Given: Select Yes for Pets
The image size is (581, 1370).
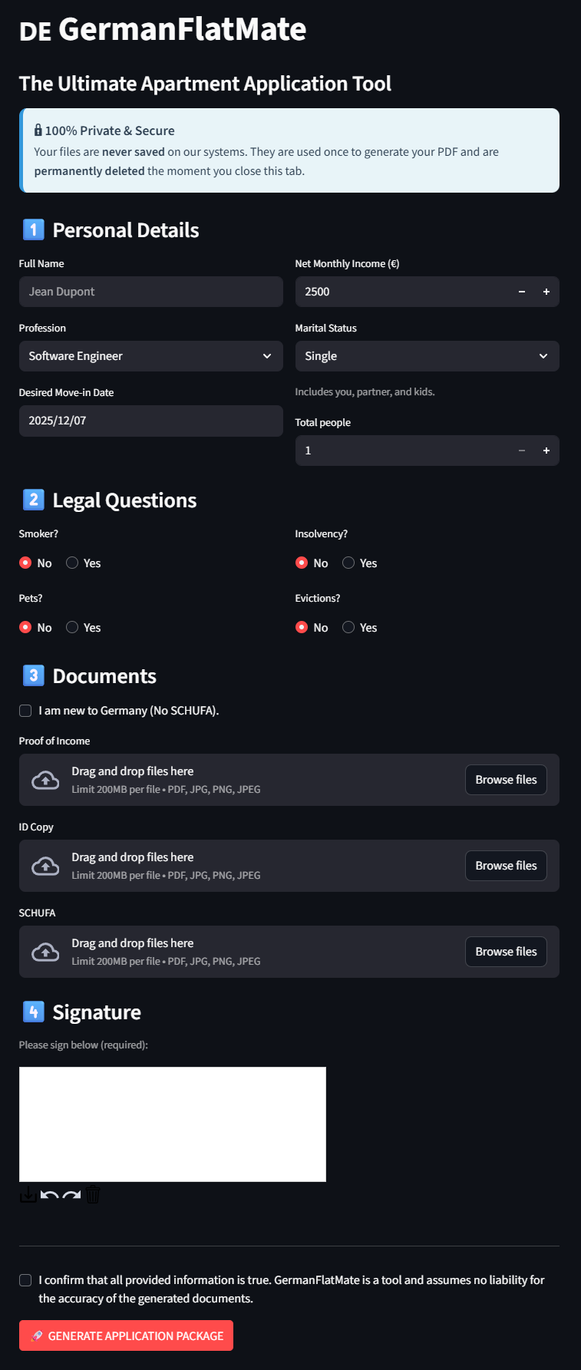Looking at the screenshot, I should tap(84, 628).
